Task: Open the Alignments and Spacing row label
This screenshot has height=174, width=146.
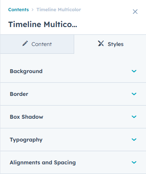Action: [43, 162]
